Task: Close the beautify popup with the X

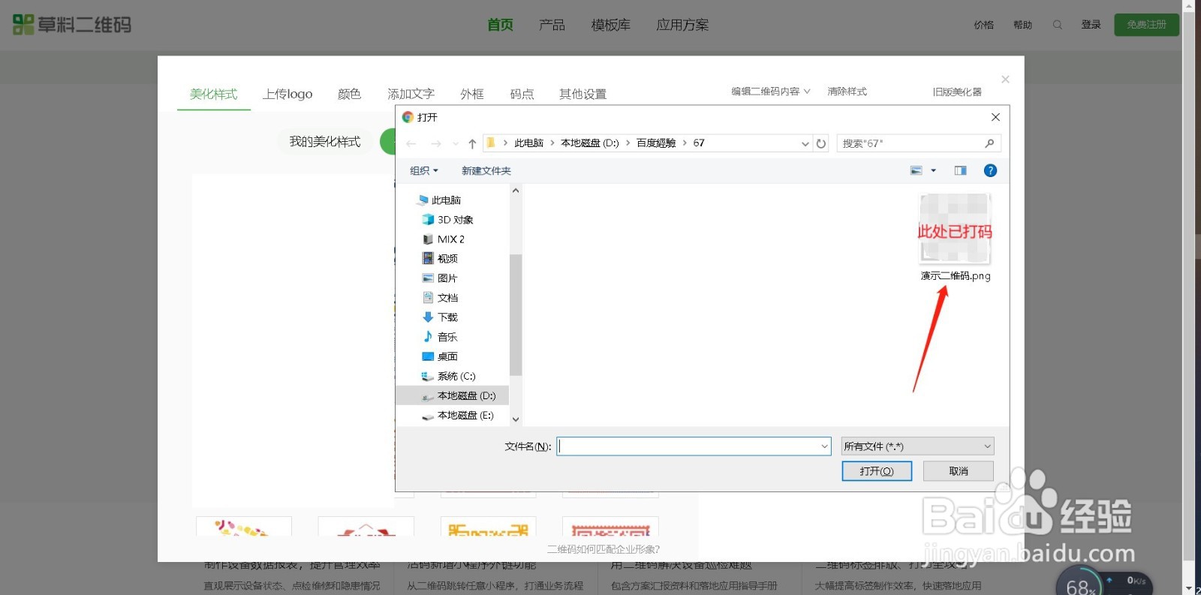Action: pyautogui.click(x=1005, y=80)
